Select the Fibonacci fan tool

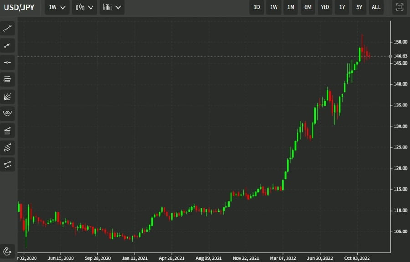[7, 96]
